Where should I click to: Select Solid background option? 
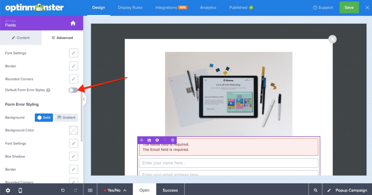coord(44,117)
